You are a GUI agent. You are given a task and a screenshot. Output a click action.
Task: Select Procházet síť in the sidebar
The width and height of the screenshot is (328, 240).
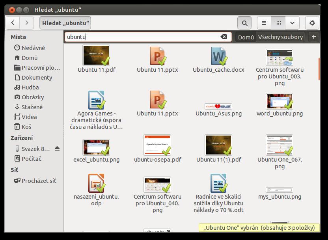(35, 180)
